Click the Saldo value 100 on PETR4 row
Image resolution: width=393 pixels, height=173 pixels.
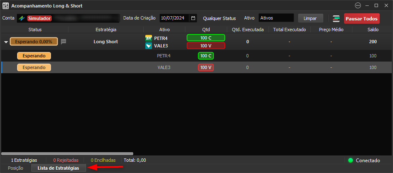point(373,56)
